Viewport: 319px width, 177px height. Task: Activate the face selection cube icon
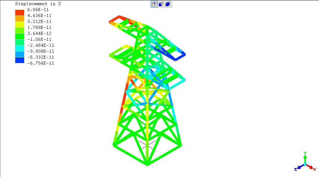tap(161, 4)
